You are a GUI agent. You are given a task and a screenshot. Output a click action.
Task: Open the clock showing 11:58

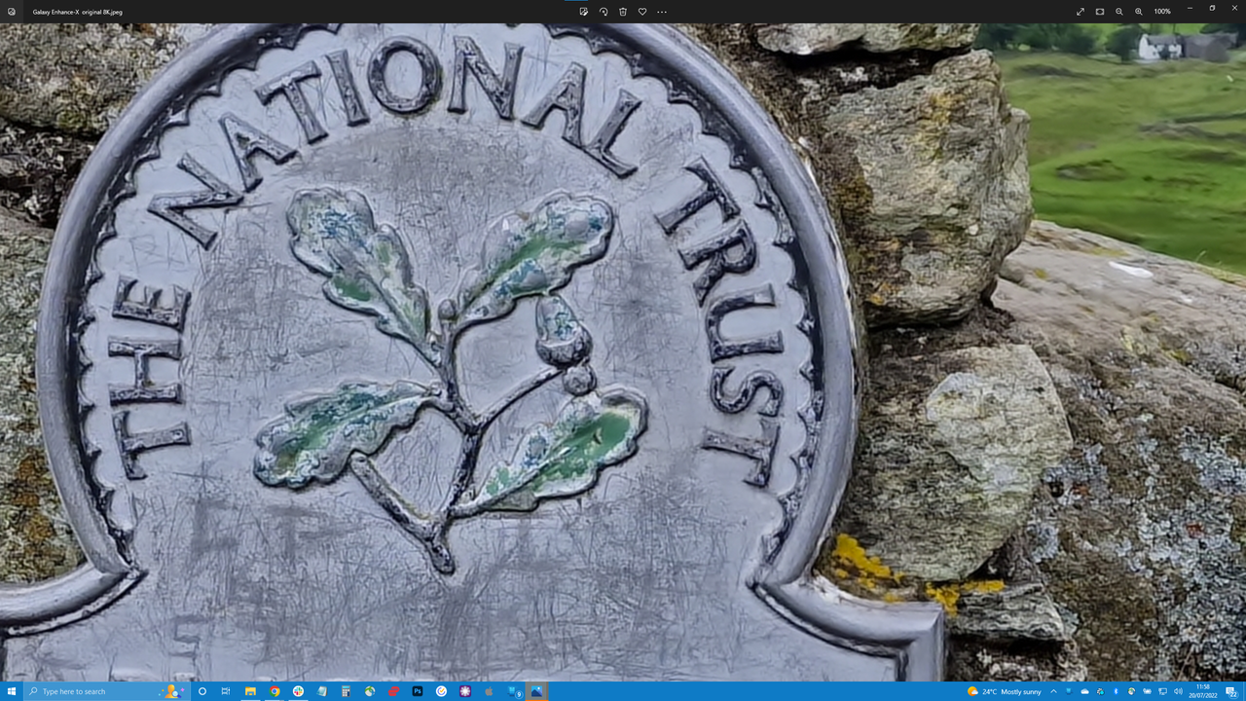coord(1202,691)
